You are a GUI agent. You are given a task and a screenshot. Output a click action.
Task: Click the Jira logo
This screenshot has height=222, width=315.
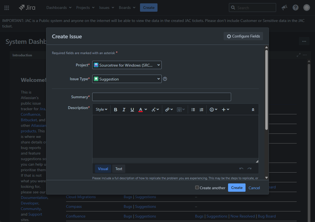pos(27,8)
